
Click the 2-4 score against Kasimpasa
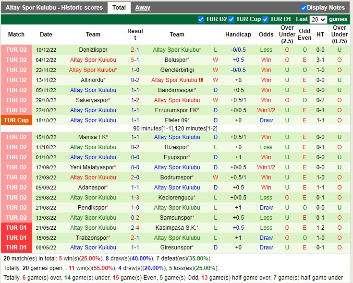click(135, 228)
